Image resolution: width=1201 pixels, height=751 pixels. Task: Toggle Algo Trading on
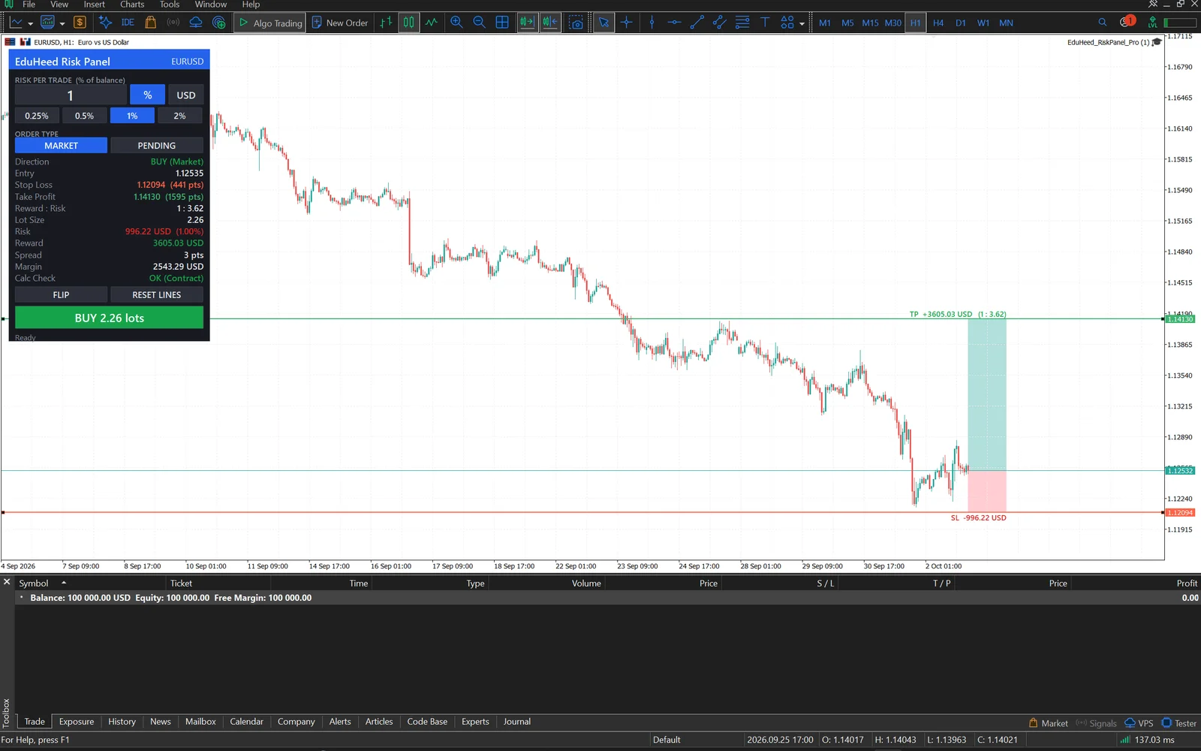[x=270, y=23]
